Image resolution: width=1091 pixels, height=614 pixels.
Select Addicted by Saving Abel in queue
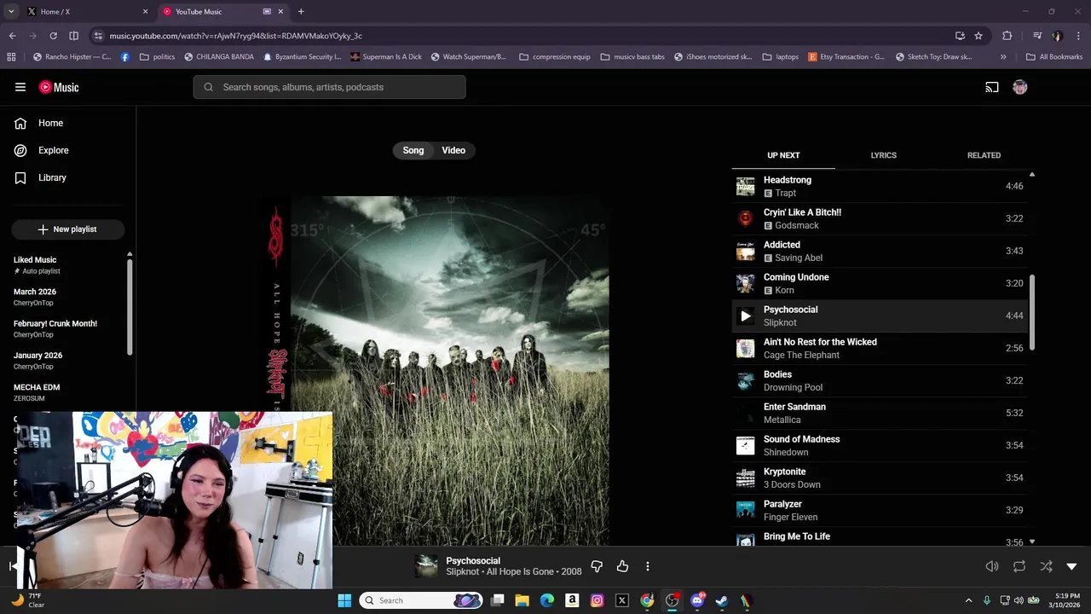880,251
